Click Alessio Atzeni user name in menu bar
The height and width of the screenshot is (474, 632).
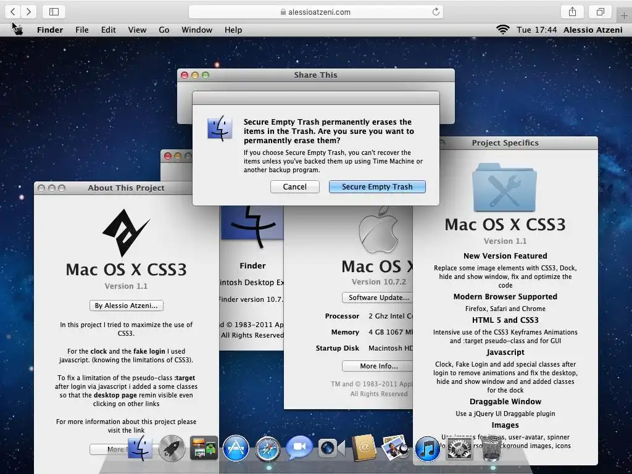(x=593, y=30)
